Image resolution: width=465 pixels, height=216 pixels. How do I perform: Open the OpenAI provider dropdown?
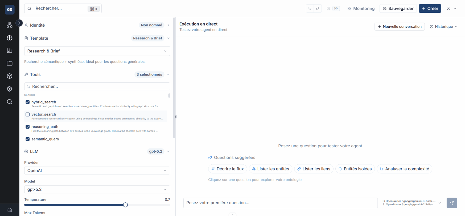point(97,171)
